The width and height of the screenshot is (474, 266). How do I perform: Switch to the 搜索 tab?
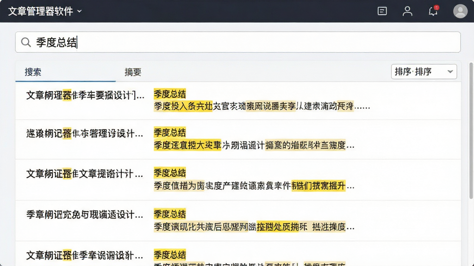[x=33, y=72]
